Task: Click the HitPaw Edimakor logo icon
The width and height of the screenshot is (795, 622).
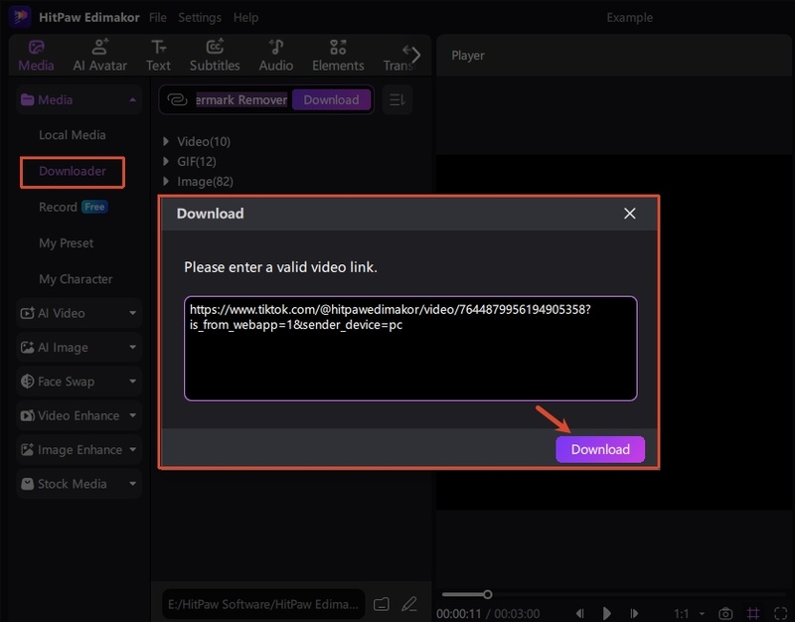Action: (x=20, y=16)
